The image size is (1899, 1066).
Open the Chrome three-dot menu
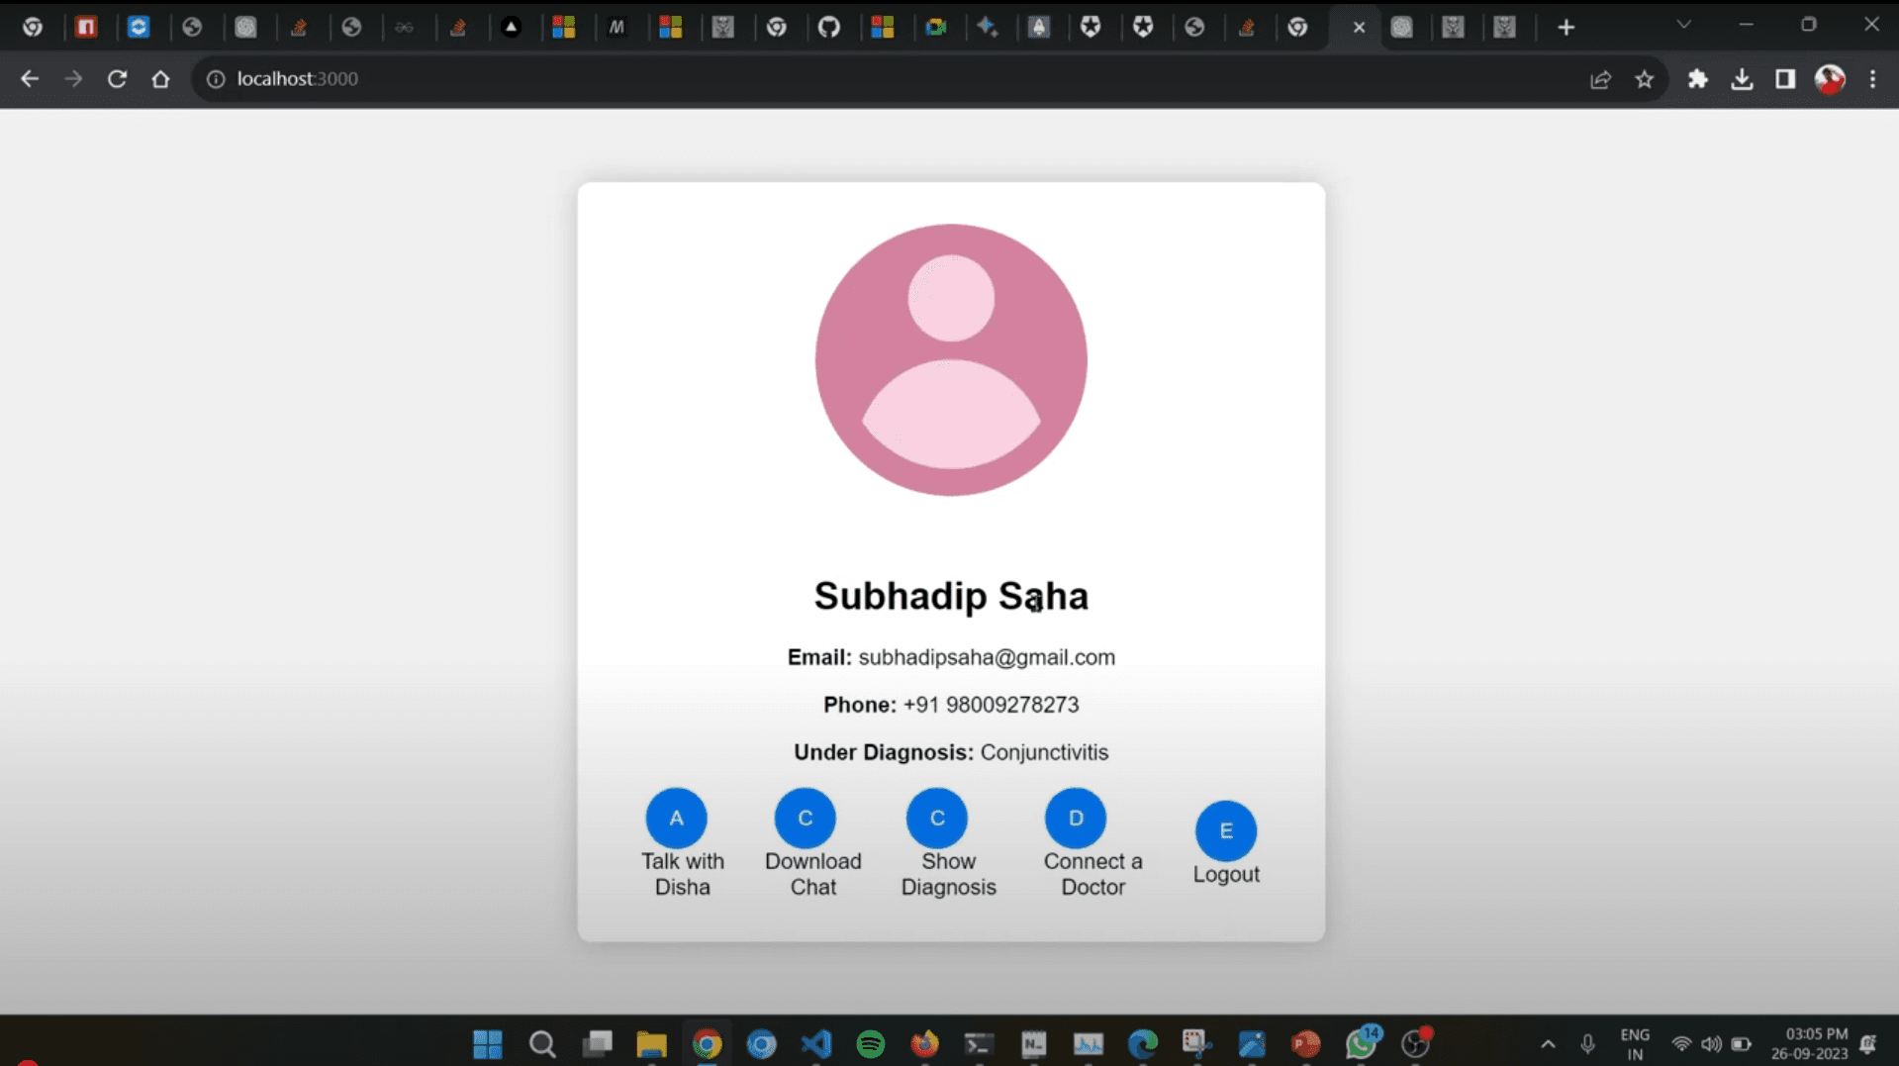coord(1872,79)
